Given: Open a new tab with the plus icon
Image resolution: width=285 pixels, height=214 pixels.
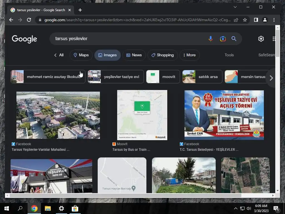Looking at the screenshot, I should 80,10.
